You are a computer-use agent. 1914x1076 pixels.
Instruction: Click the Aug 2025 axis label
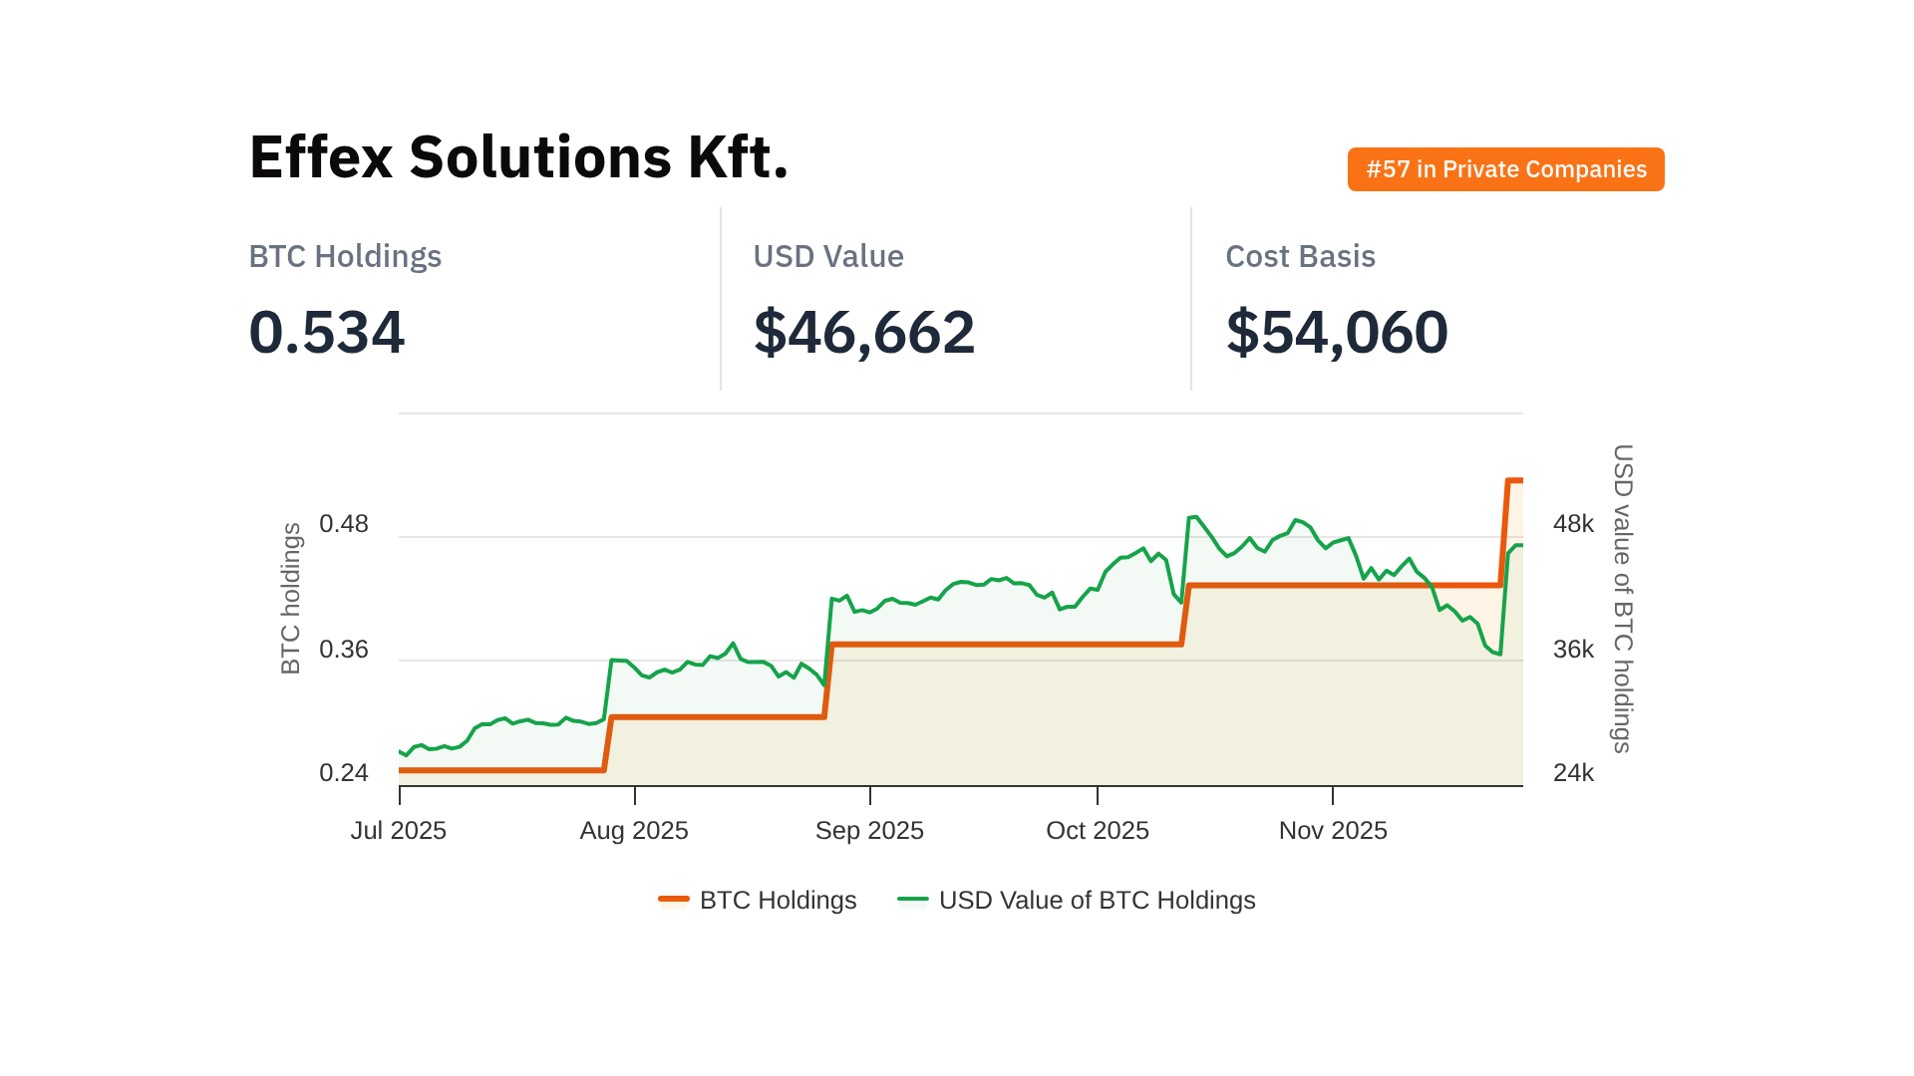(x=634, y=830)
